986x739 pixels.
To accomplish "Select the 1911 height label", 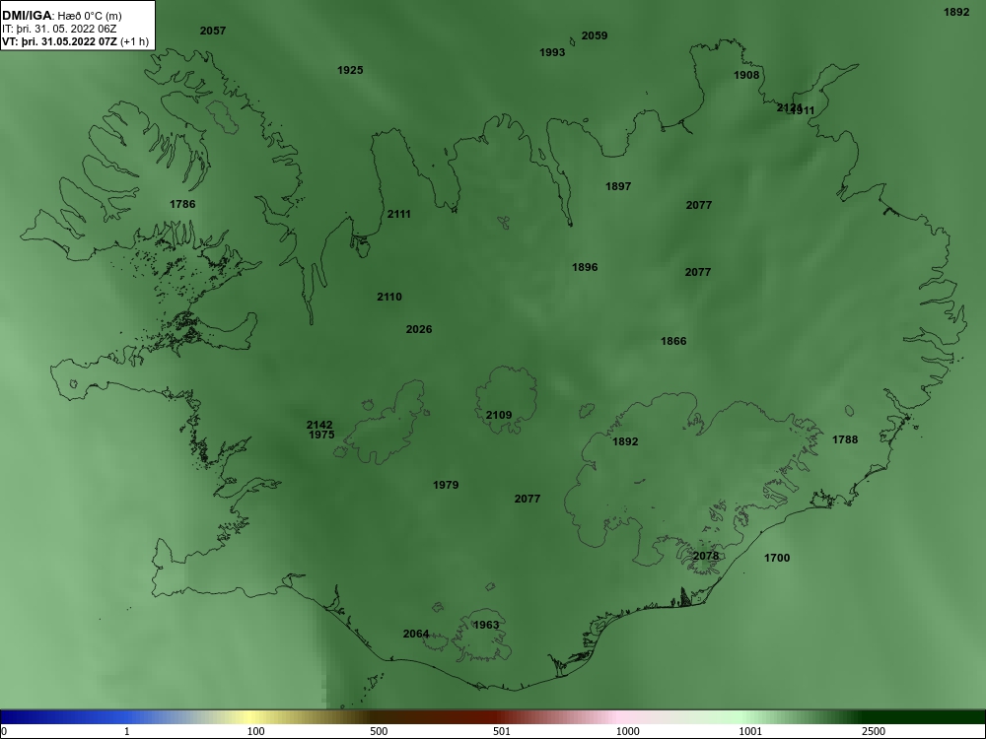I will pyautogui.click(x=805, y=110).
